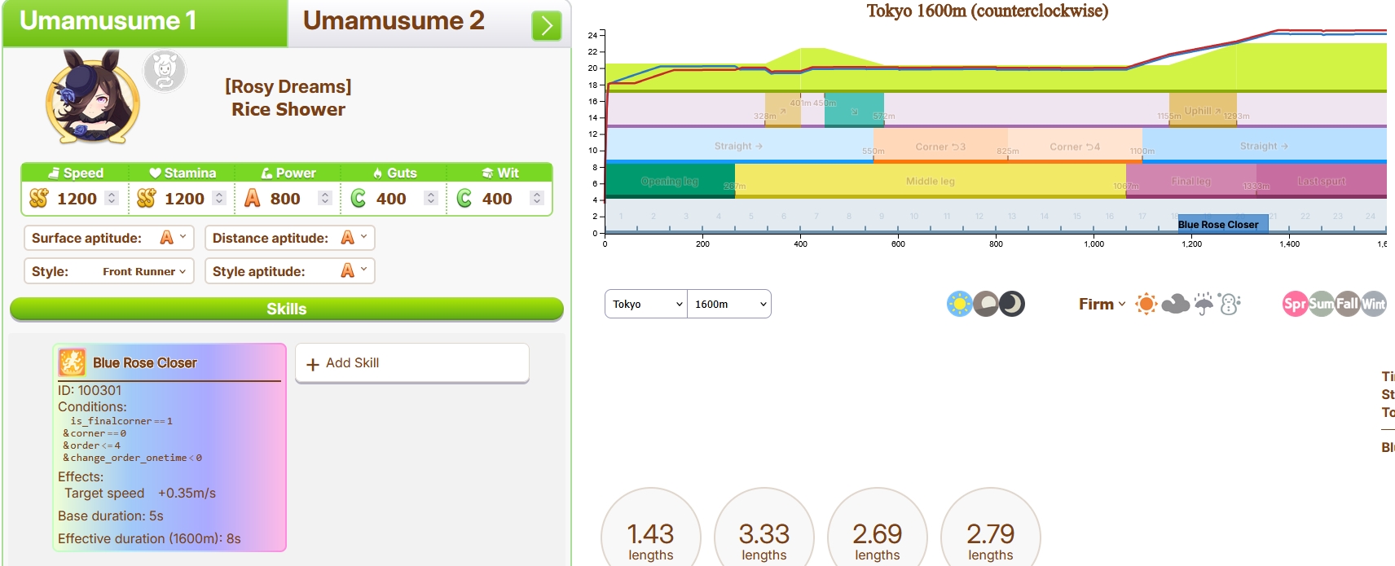Click the C rank icon for Wit
Image resolution: width=1395 pixels, height=566 pixels.
point(464,198)
